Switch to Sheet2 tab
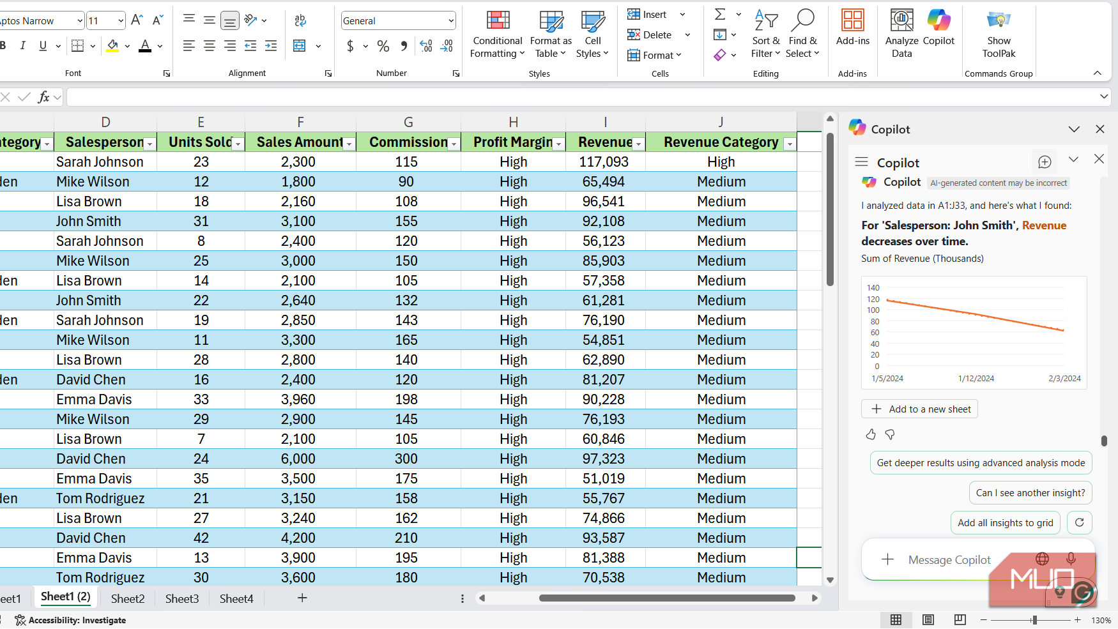Viewport: 1118px width, 629px height. pyautogui.click(x=128, y=598)
